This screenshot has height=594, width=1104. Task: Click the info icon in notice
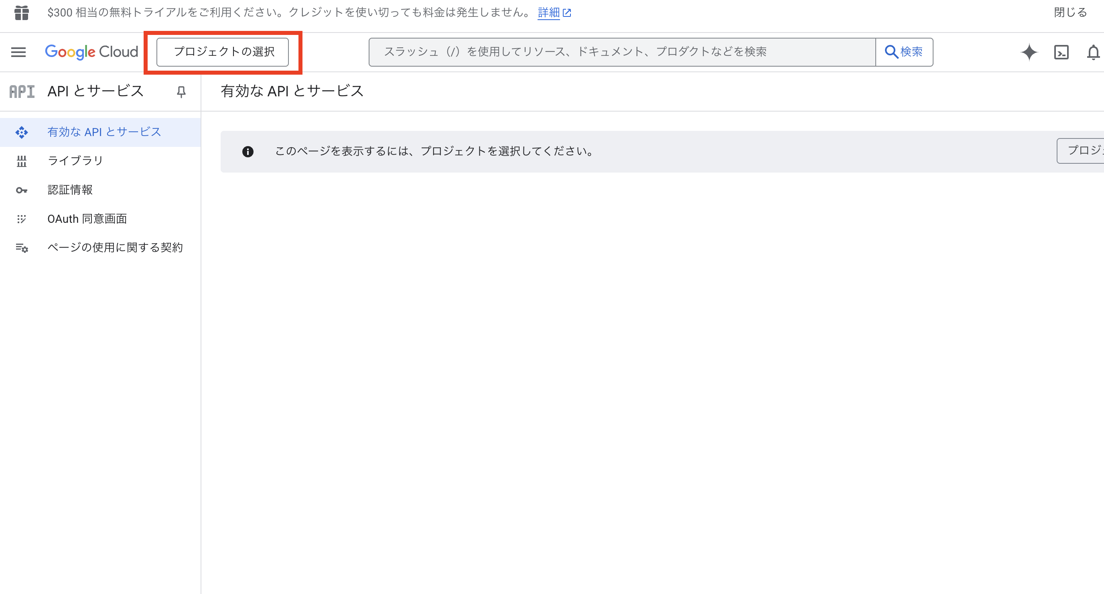point(248,151)
